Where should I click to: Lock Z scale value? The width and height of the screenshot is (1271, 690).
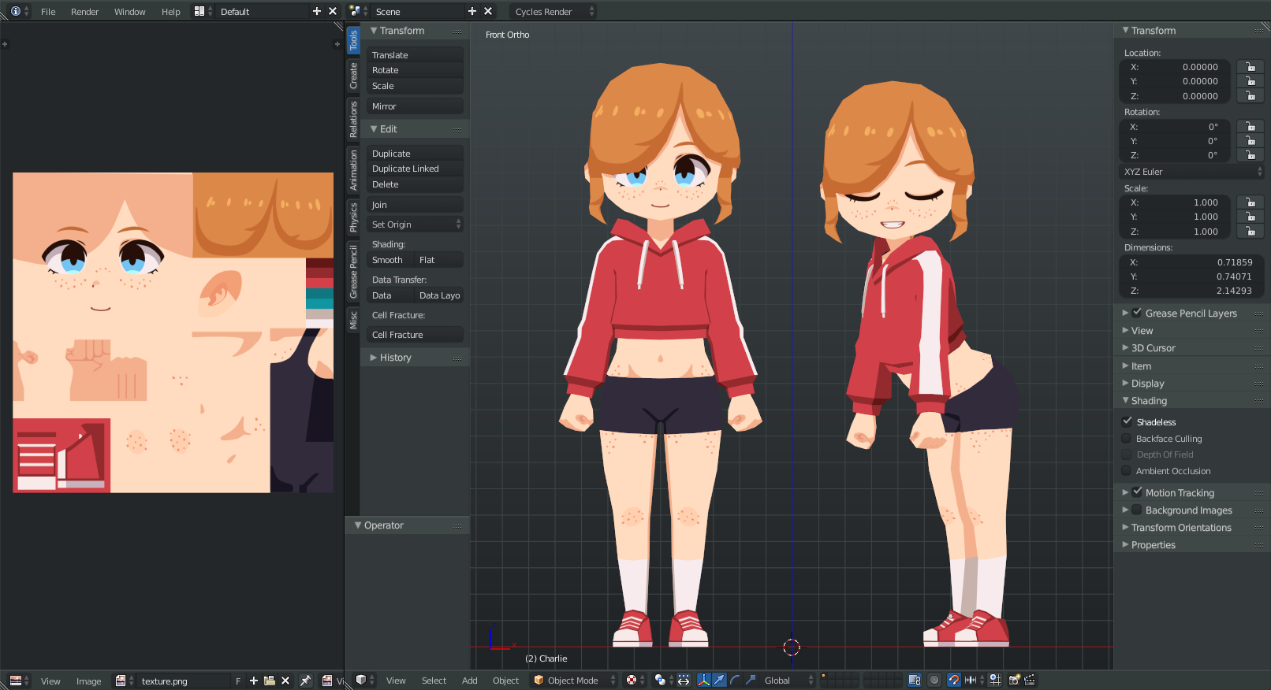(x=1250, y=231)
